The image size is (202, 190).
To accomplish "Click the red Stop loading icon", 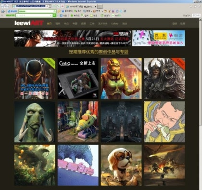I will (x=63, y=6).
